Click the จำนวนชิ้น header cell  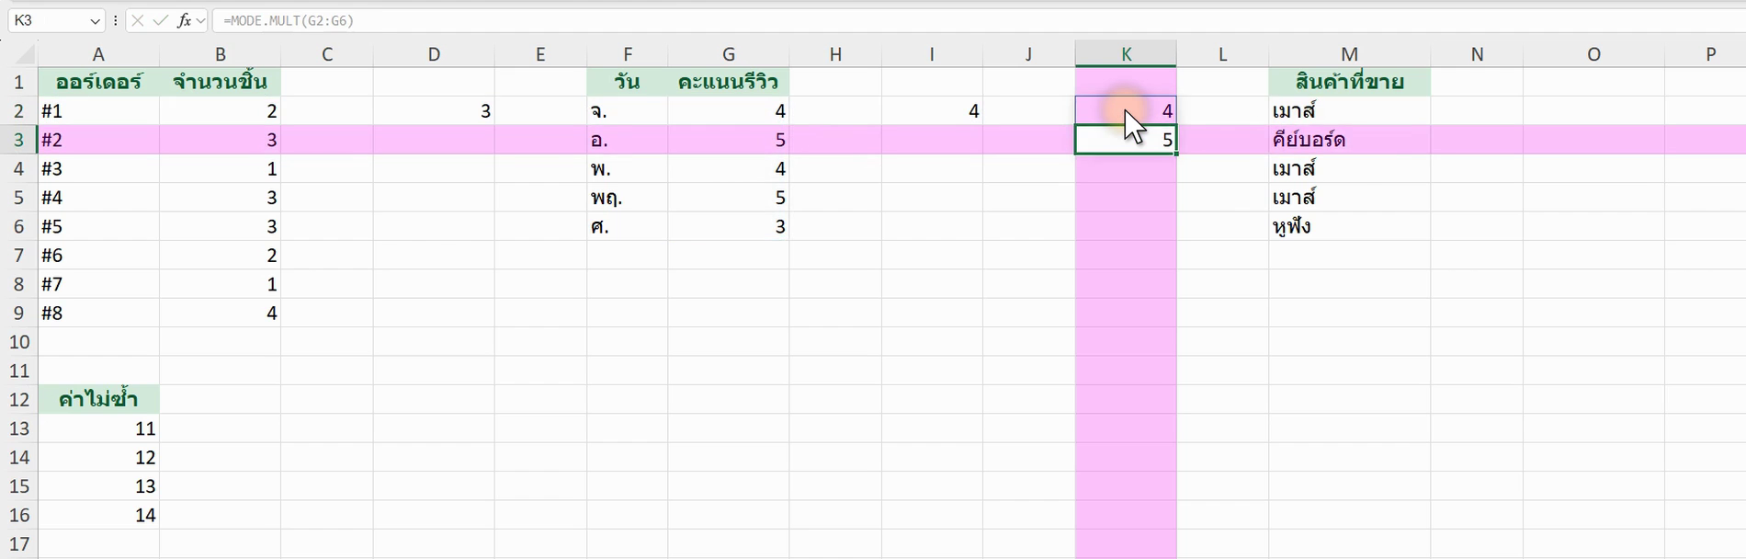coord(220,82)
